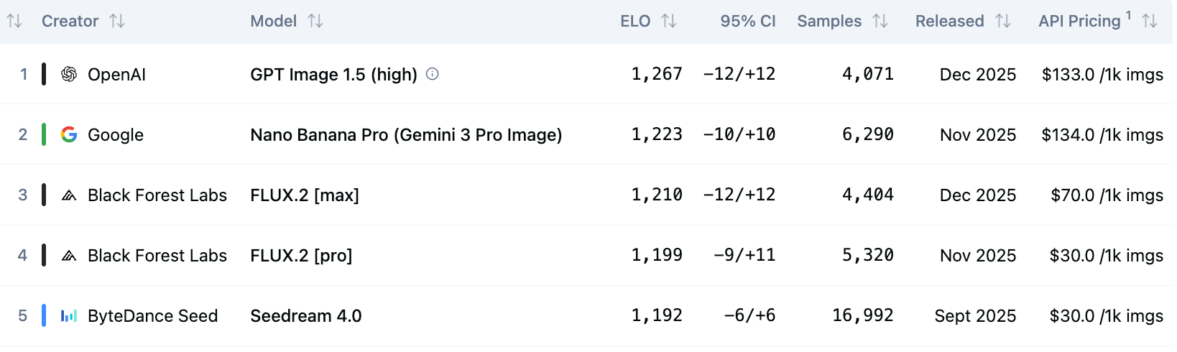Click the FLUX.2 [max] model name
This screenshot has height=352, width=1177.
(x=304, y=195)
